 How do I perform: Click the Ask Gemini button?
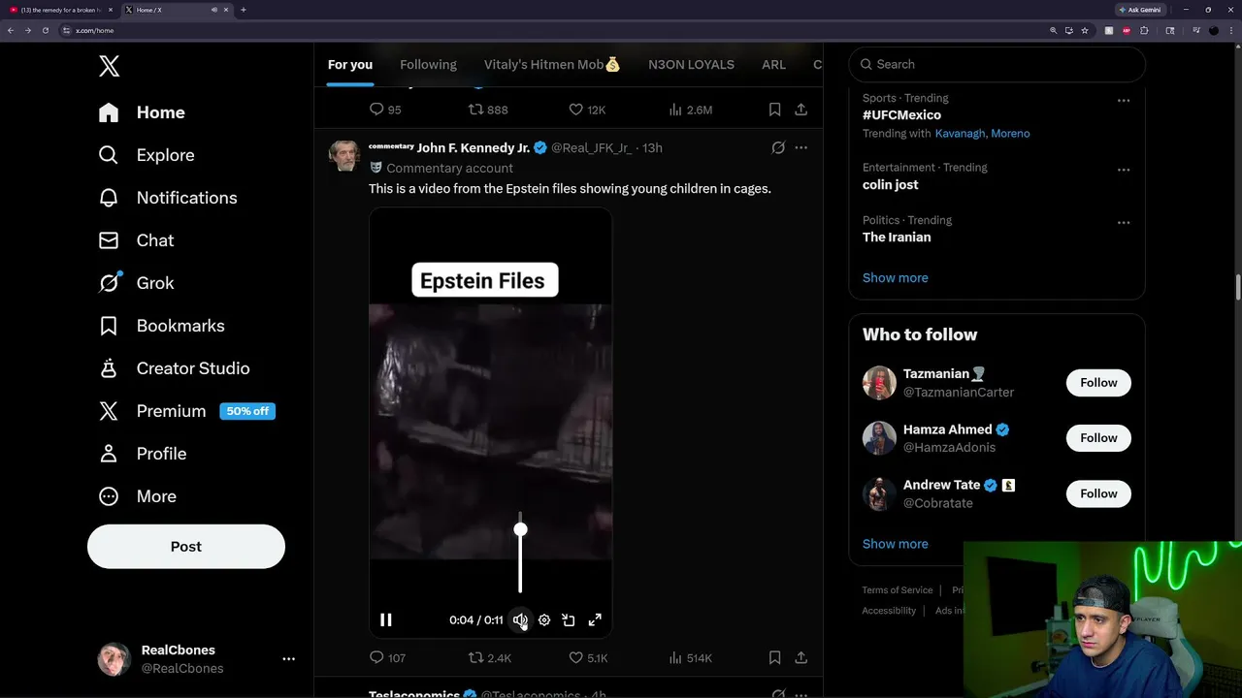(x=1141, y=10)
